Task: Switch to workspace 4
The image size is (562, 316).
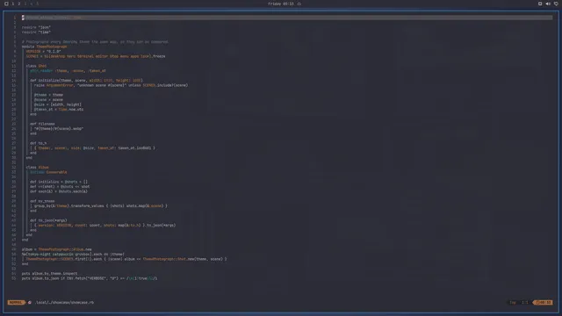Action: [32, 4]
